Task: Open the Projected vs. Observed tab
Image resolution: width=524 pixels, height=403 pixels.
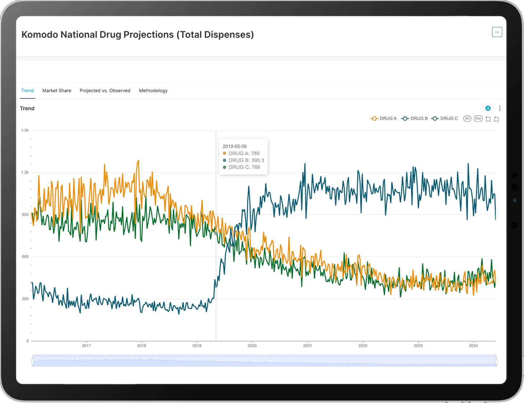Action: click(105, 91)
